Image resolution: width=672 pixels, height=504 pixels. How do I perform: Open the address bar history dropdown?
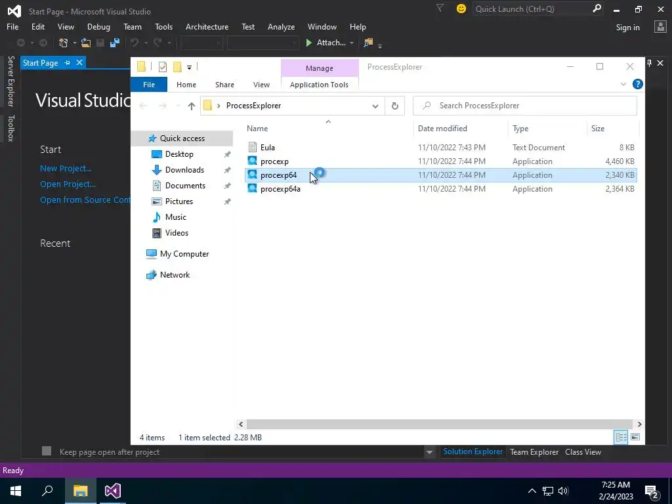pos(375,106)
